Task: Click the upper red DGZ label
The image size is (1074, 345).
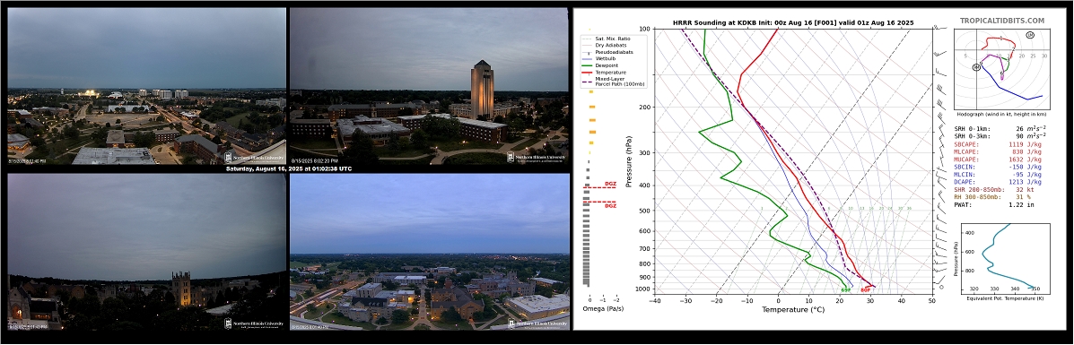Action: (610, 184)
